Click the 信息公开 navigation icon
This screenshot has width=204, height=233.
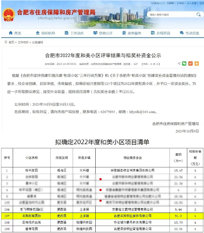[x=95, y=33]
